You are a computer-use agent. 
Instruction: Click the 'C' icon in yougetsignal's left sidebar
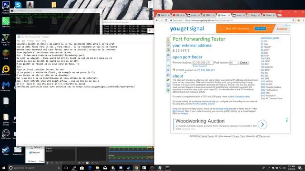click(x=168, y=75)
